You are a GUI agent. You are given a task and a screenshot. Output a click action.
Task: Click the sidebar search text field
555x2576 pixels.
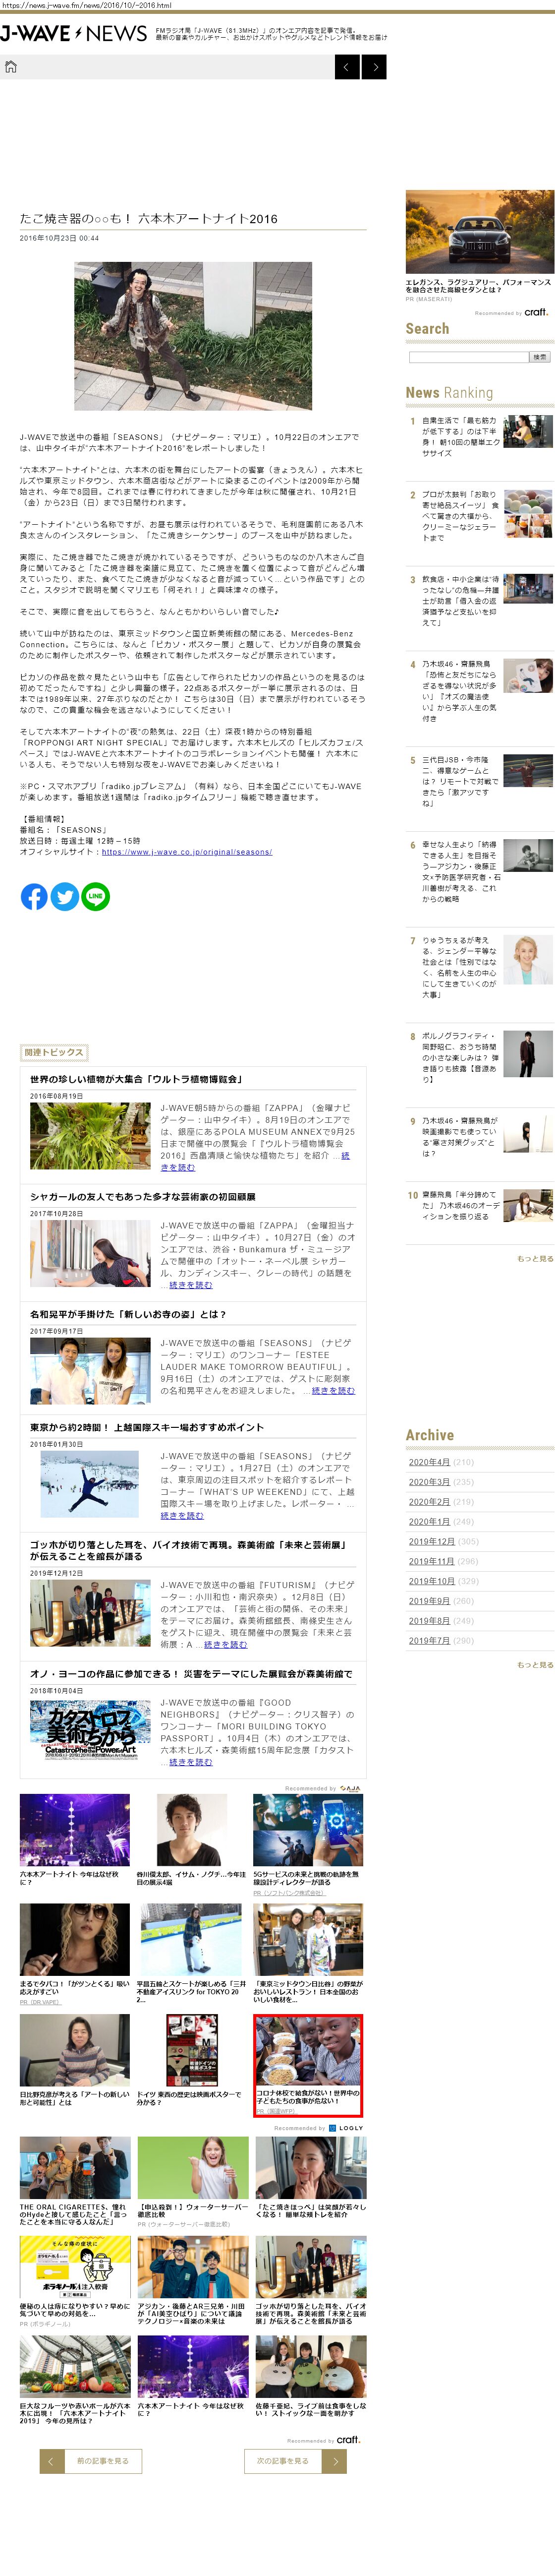pos(468,357)
